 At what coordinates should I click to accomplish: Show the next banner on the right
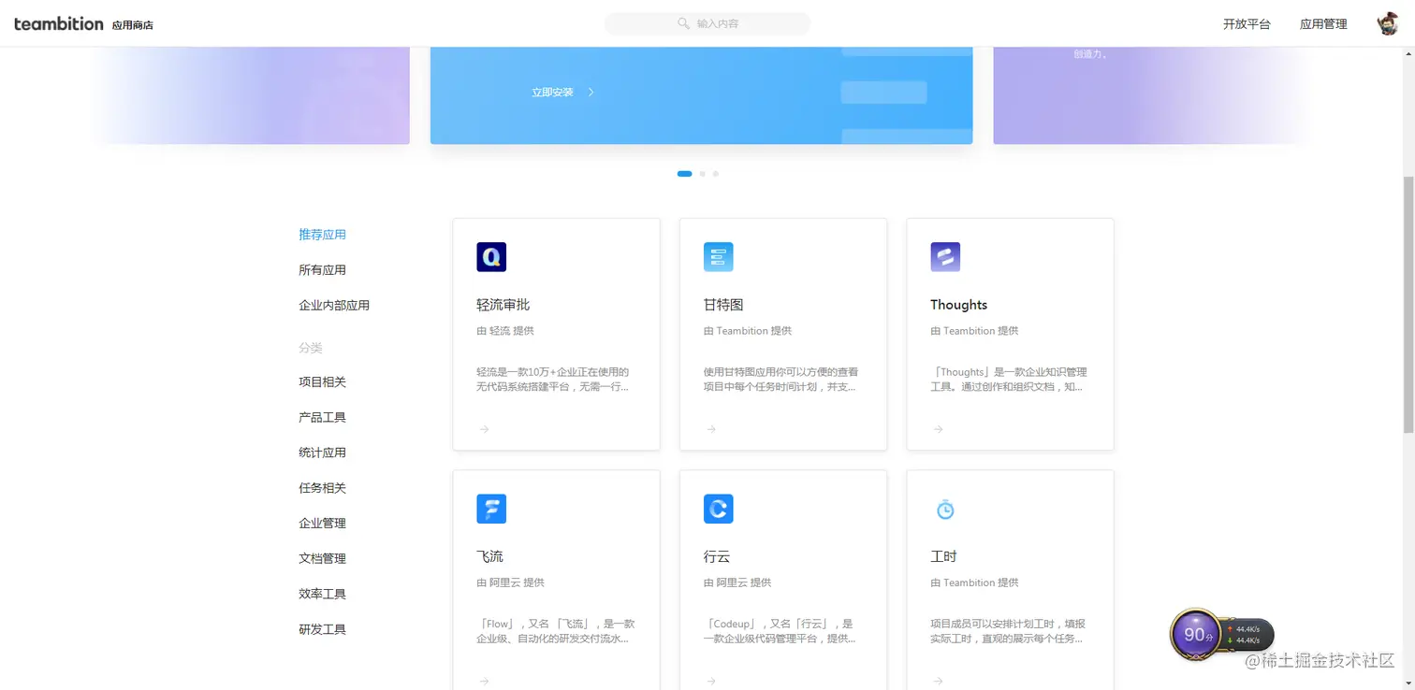pos(1152,95)
